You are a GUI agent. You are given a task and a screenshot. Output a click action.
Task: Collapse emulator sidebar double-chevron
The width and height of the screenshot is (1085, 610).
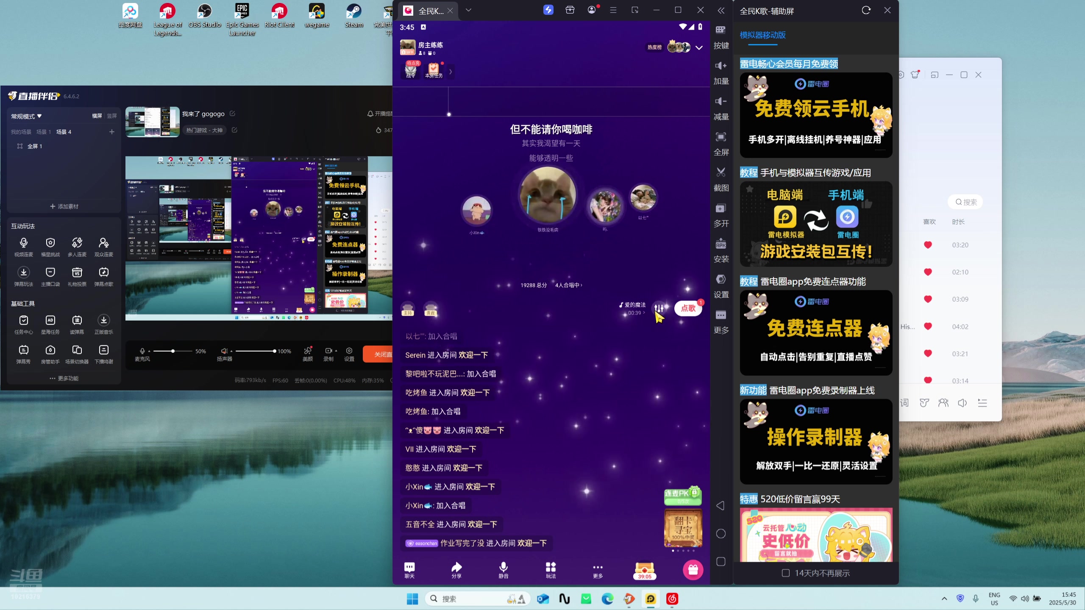click(x=721, y=10)
